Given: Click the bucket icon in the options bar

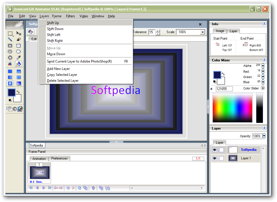Looking at the screenshot, I should [x=31, y=32].
